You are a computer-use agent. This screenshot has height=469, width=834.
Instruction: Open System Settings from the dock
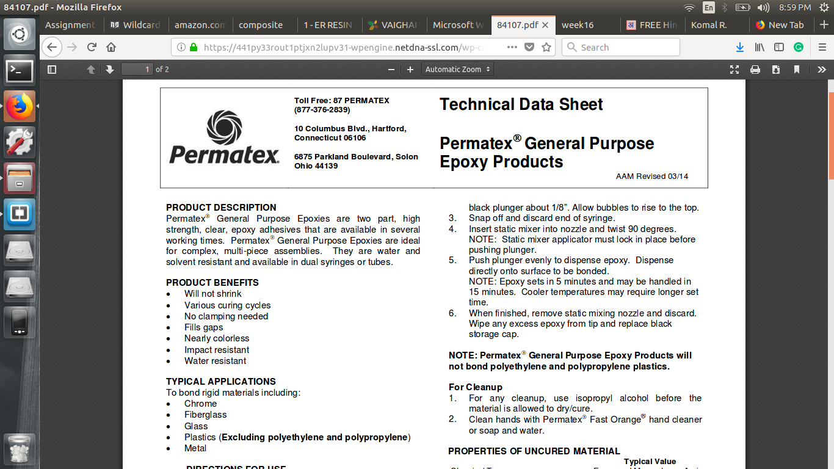(20, 143)
